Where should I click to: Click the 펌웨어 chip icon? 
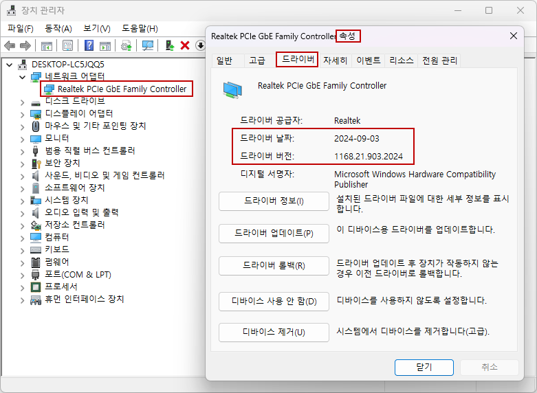click(36, 262)
